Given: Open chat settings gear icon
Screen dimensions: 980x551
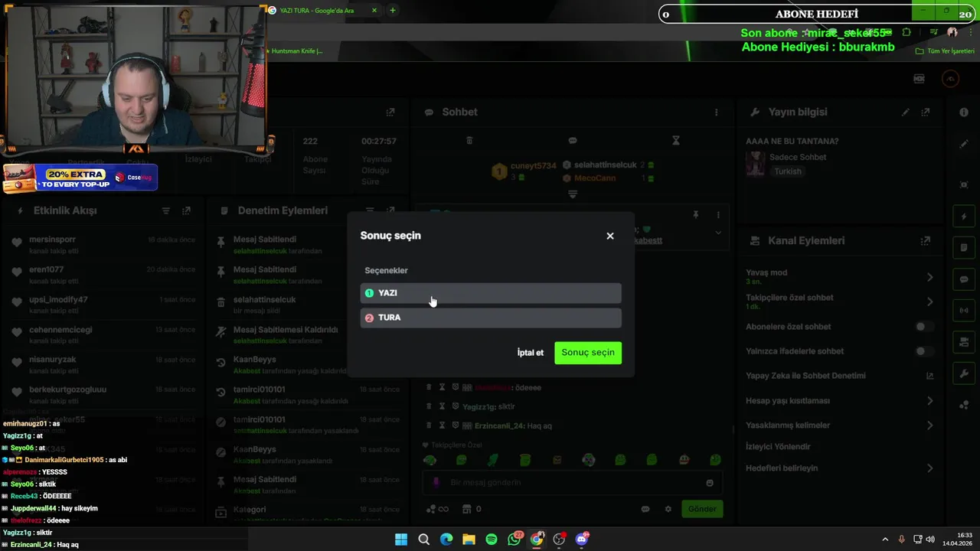Looking at the screenshot, I should pyautogui.click(x=668, y=509).
